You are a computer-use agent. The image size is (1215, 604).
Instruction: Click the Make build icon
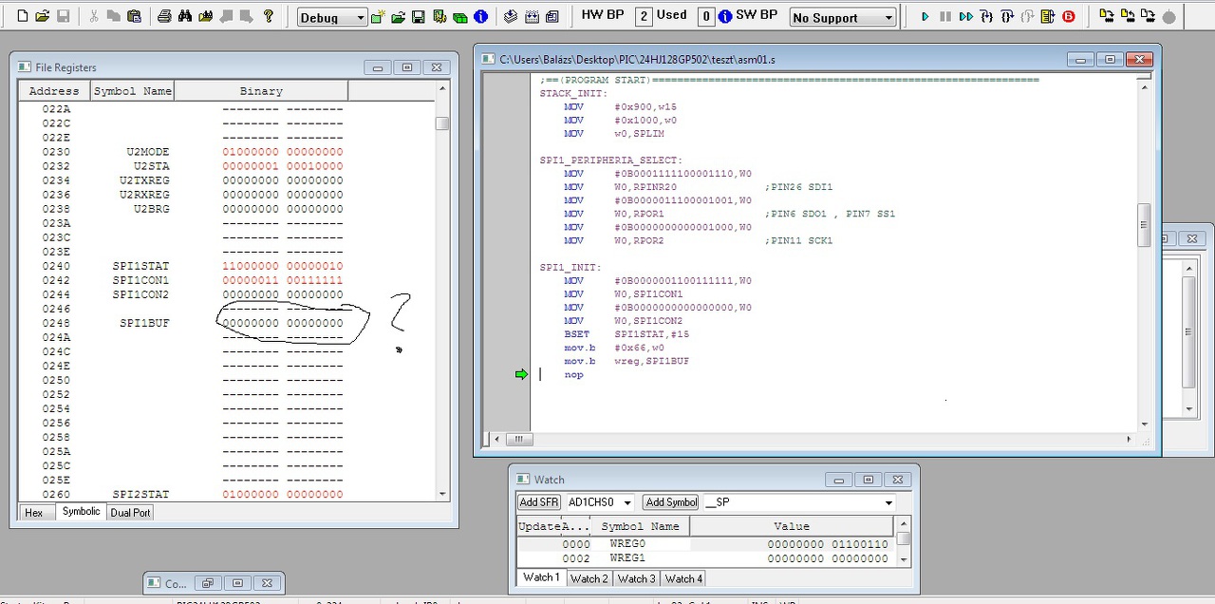point(511,17)
